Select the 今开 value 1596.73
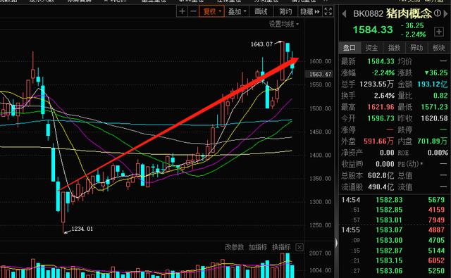 (381, 118)
